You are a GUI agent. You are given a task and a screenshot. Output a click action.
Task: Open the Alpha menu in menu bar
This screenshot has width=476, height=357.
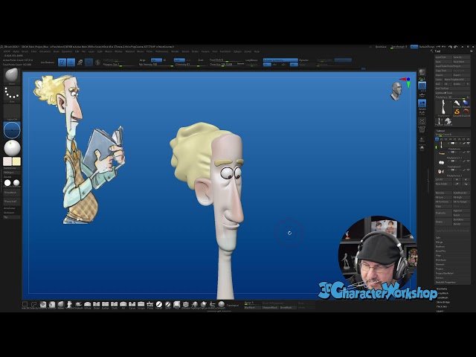(x=16, y=51)
